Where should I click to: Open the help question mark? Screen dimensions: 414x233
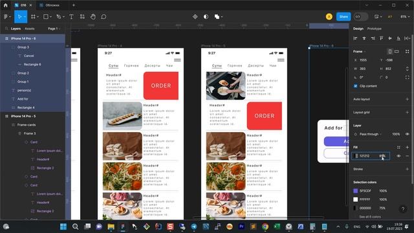click(x=402, y=209)
